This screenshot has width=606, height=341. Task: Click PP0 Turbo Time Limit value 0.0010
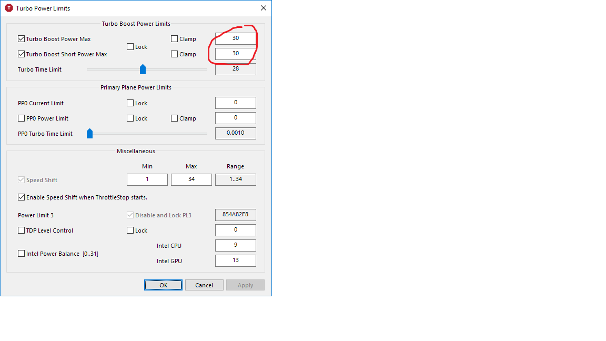click(235, 133)
